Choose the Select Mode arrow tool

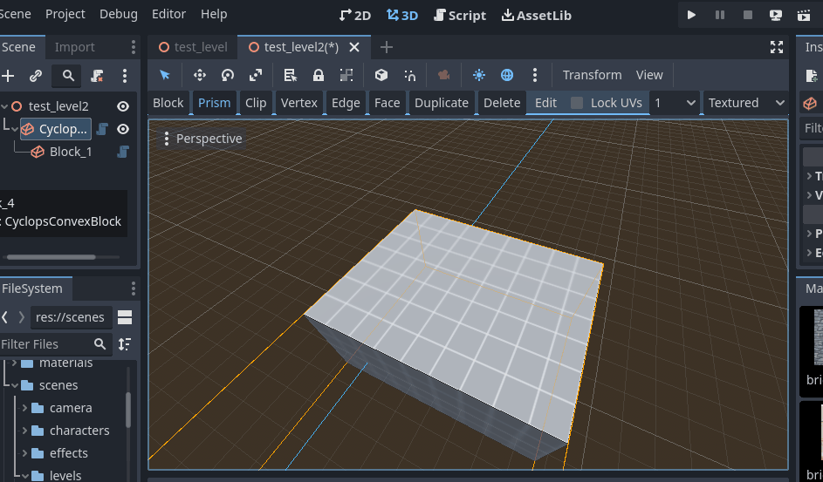[165, 75]
